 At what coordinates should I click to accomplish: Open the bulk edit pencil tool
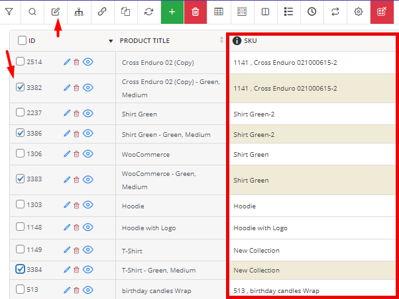(x=56, y=12)
